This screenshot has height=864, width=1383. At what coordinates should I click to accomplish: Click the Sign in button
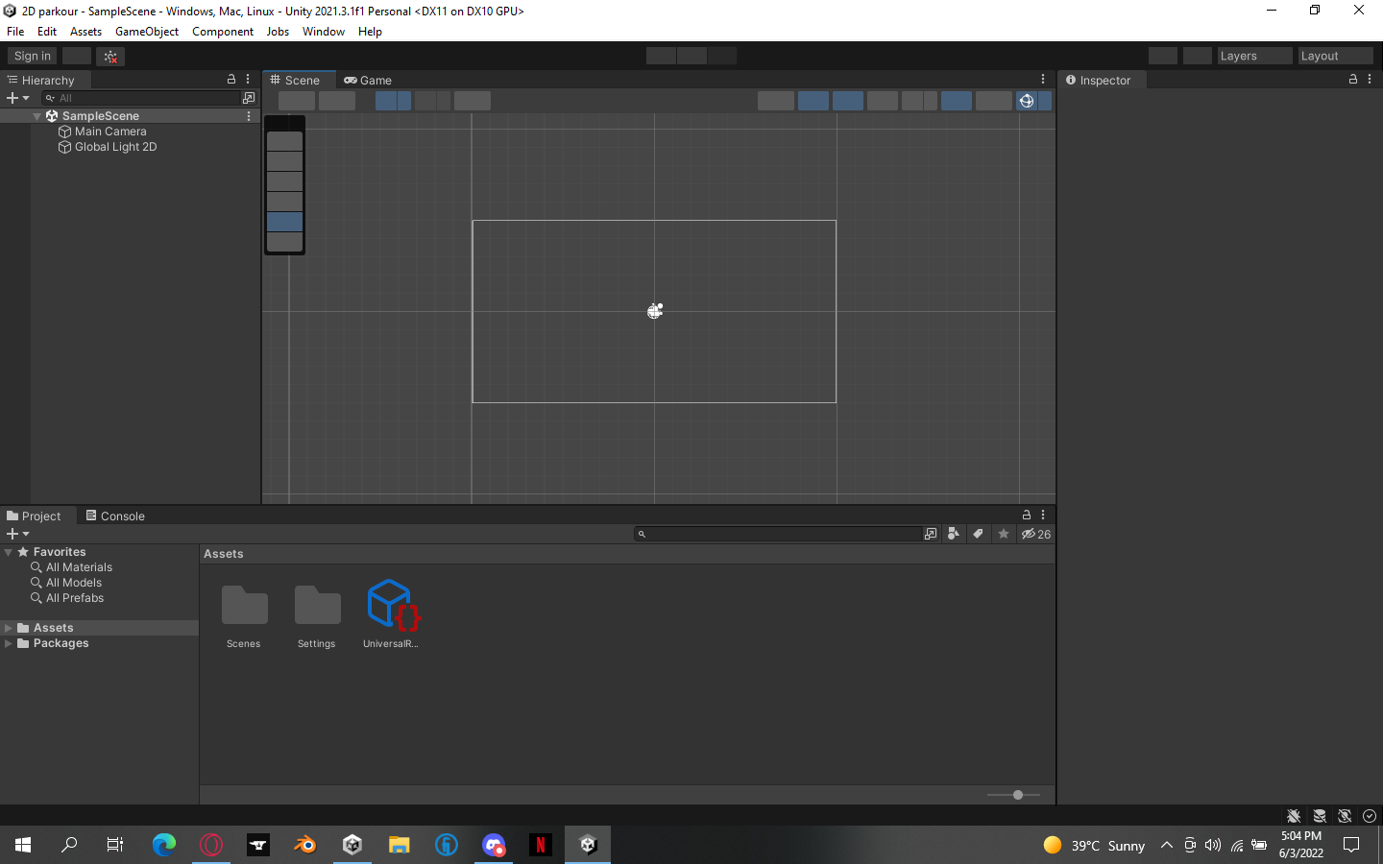coord(33,56)
